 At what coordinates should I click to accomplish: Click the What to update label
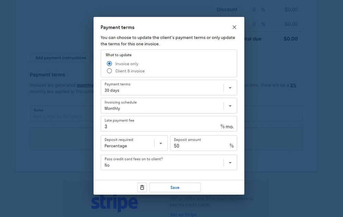coord(119,55)
